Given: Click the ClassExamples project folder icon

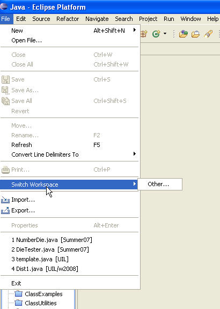Looking at the screenshot, I should tap(19, 294).
